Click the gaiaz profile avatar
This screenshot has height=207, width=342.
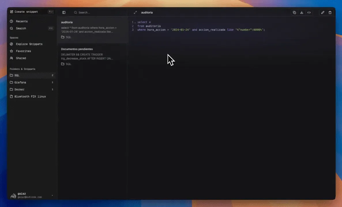click(x=13, y=196)
